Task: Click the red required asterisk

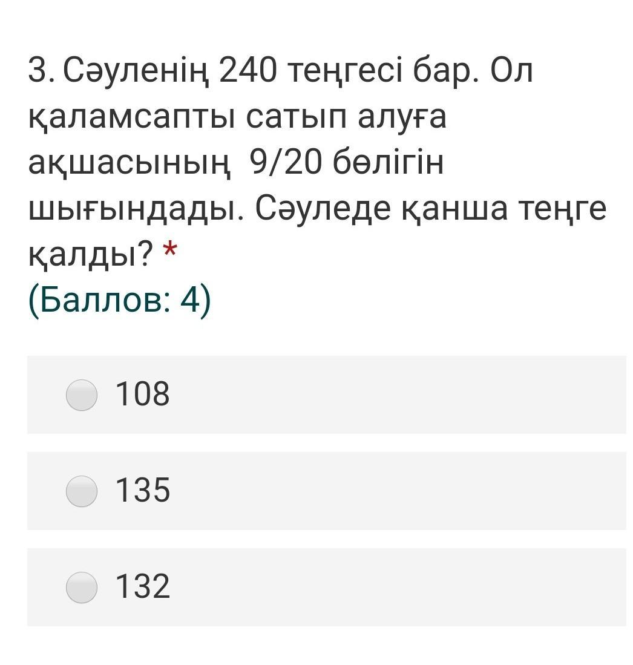Action: [171, 251]
